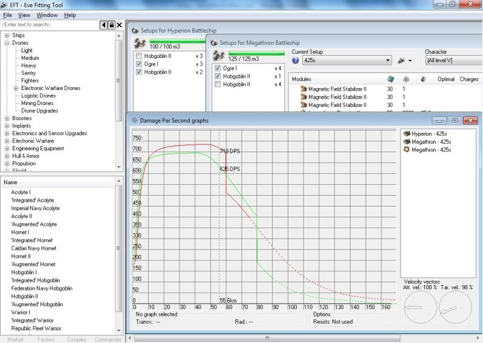Viewport: 483px width, 343px height.
Task: Click the powergrid column icon in Modules header
Action: (x=406, y=79)
